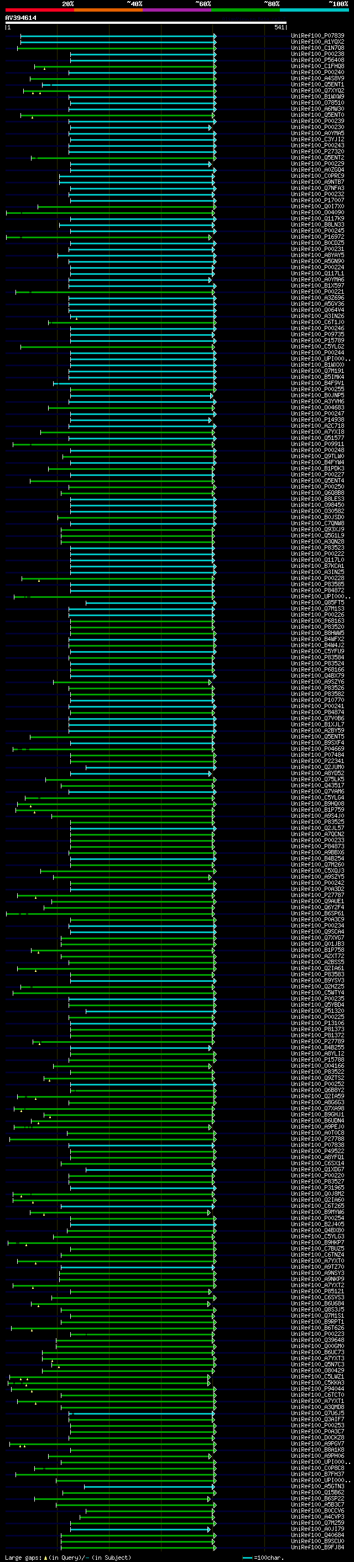Viewport: 354px width, 1562px height.
Task: Select hit label UniRef100_P27320
Action: pyautogui.click(x=317, y=152)
